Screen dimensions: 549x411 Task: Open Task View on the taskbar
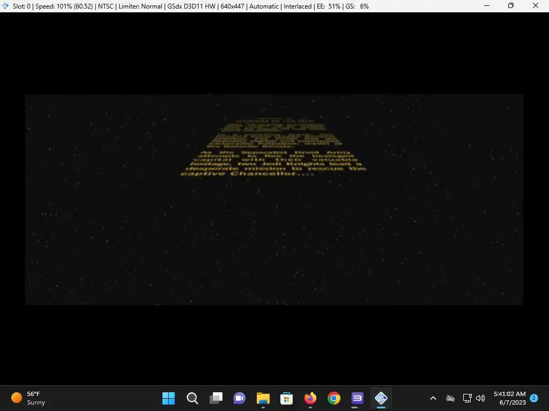(x=216, y=398)
